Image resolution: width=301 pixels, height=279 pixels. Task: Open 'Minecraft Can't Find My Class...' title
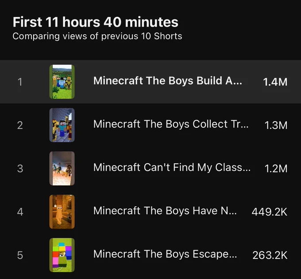click(x=172, y=167)
